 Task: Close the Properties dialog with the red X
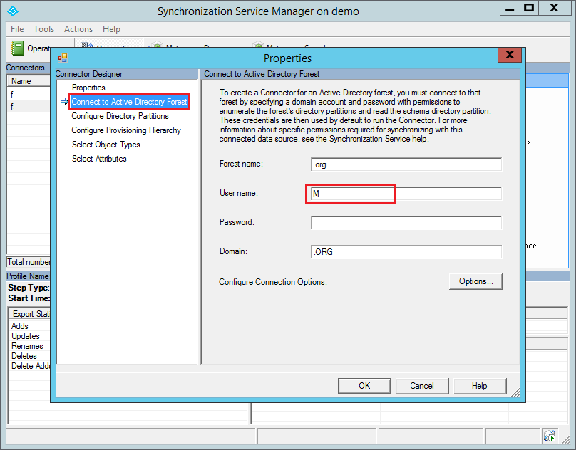click(511, 55)
